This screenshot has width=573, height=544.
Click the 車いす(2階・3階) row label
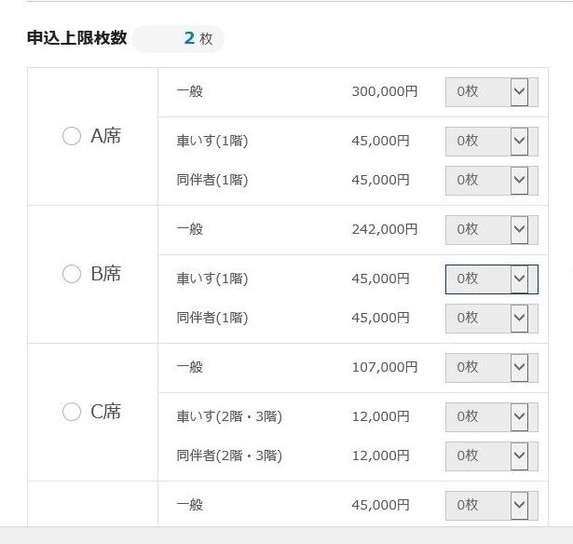(229, 416)
